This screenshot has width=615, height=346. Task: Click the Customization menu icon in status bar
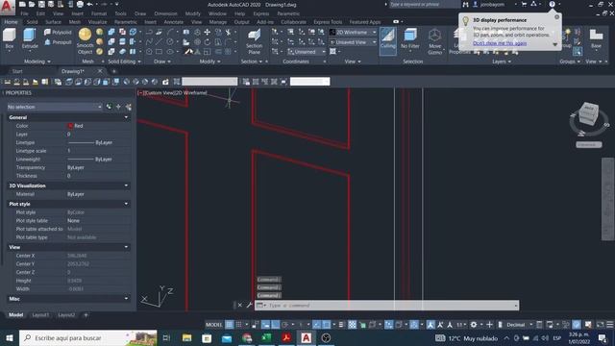(610, 325)
